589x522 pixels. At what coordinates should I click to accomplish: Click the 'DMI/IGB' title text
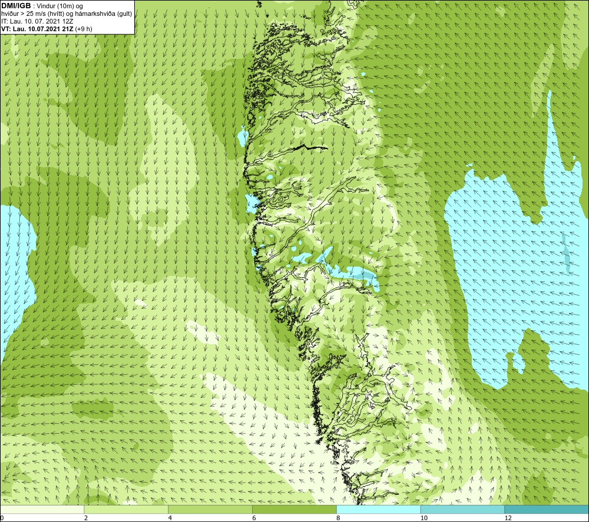pos(16,6)
